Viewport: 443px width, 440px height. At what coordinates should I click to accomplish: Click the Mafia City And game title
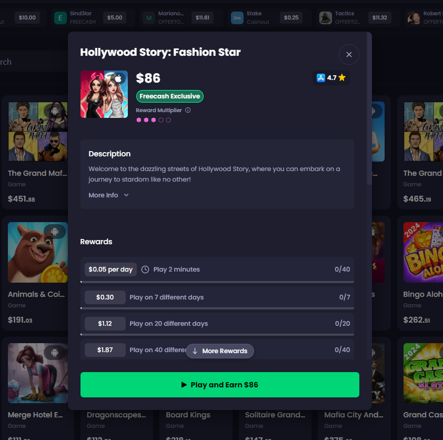pos(354,415)
